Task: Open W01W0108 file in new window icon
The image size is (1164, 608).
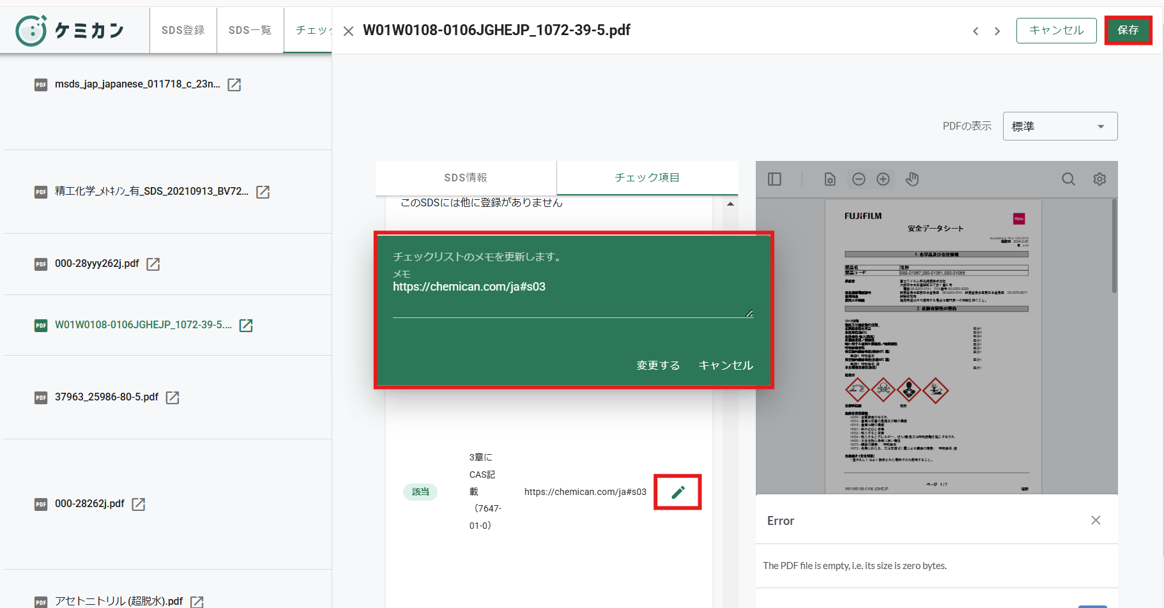Action: (x=246, y=326)
